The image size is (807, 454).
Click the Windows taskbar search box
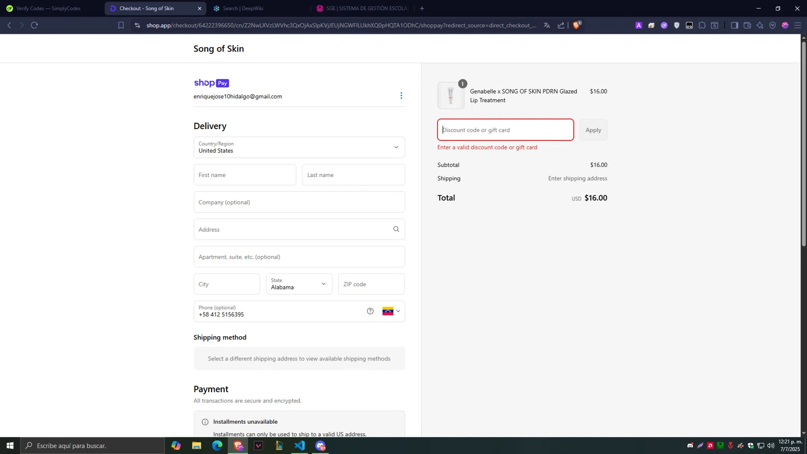[x=93, y=445]
